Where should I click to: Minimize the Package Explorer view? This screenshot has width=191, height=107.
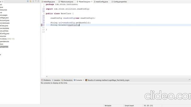[x=36, y=1]
